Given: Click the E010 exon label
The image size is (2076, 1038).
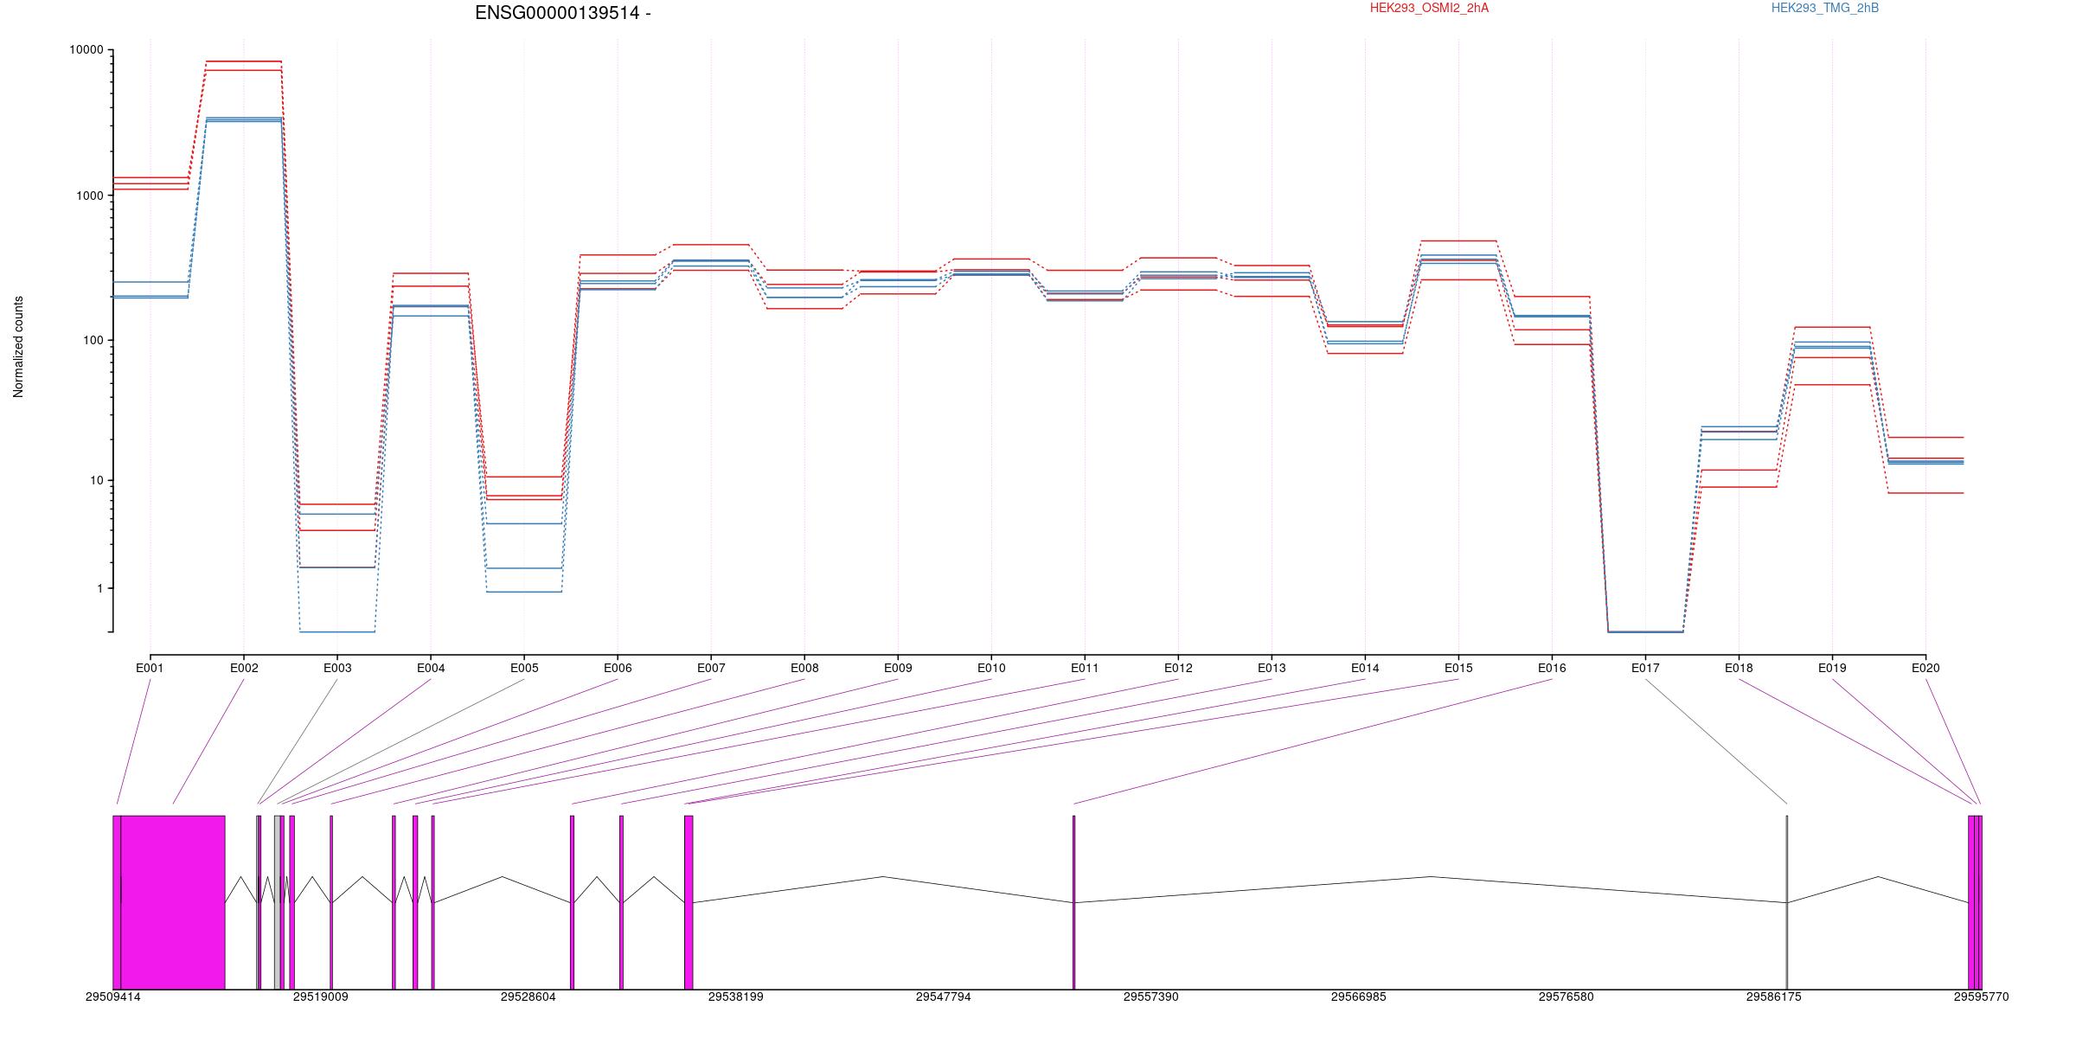Looking at the screenshot, I should pyautogui.click(x=991, y=668).
